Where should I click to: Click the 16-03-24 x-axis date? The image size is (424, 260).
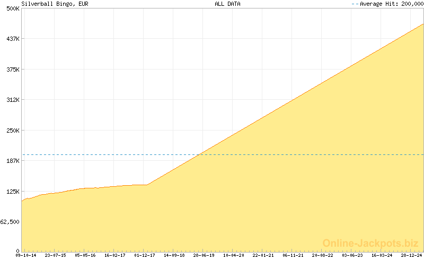click(382, 255)
